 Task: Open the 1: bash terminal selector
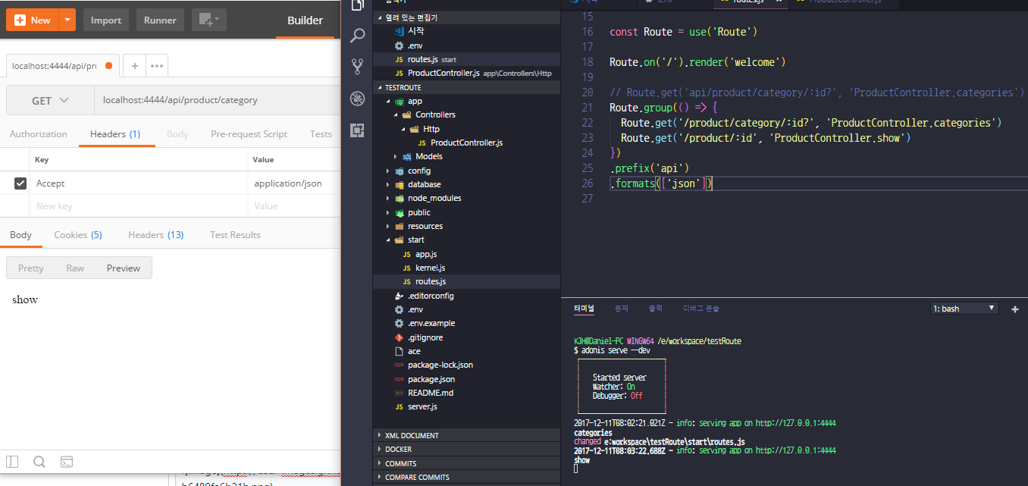[965, 309]
